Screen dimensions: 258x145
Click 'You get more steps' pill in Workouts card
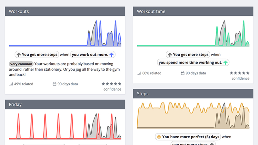coord(37,54)
